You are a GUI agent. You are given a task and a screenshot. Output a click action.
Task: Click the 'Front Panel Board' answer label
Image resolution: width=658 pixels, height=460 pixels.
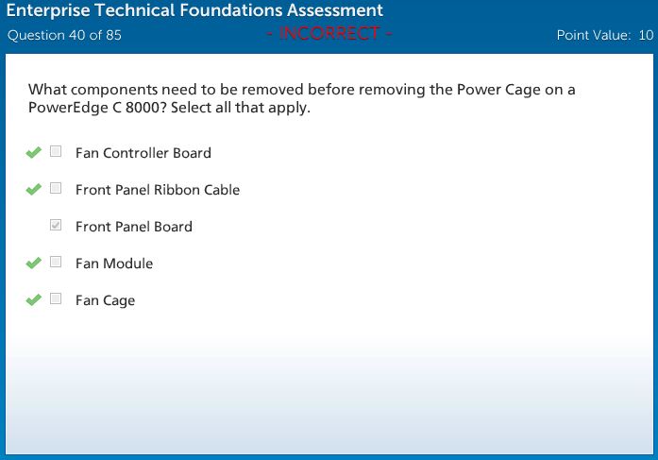pyautogui.click(x=133, y=227)
